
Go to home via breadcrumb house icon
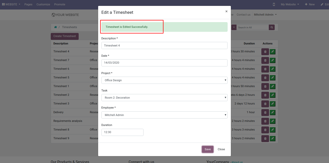(55, 27)
